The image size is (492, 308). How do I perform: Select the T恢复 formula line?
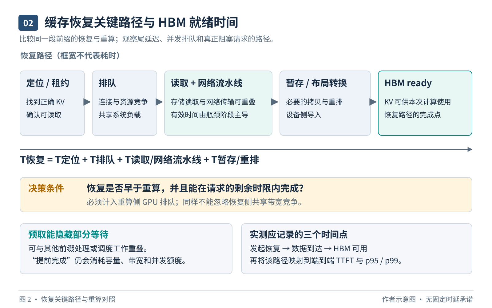(140, 160)
